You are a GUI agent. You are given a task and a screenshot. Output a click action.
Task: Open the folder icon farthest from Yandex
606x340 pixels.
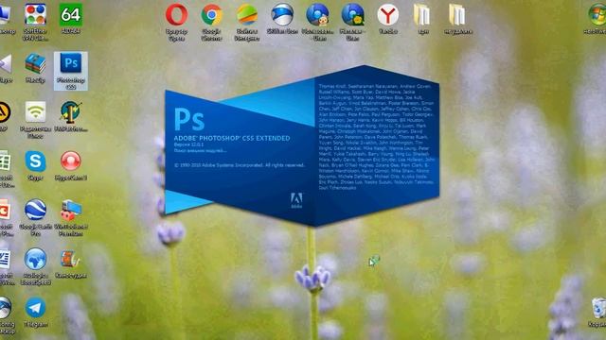pyautogui.click(x=457, y=15)
